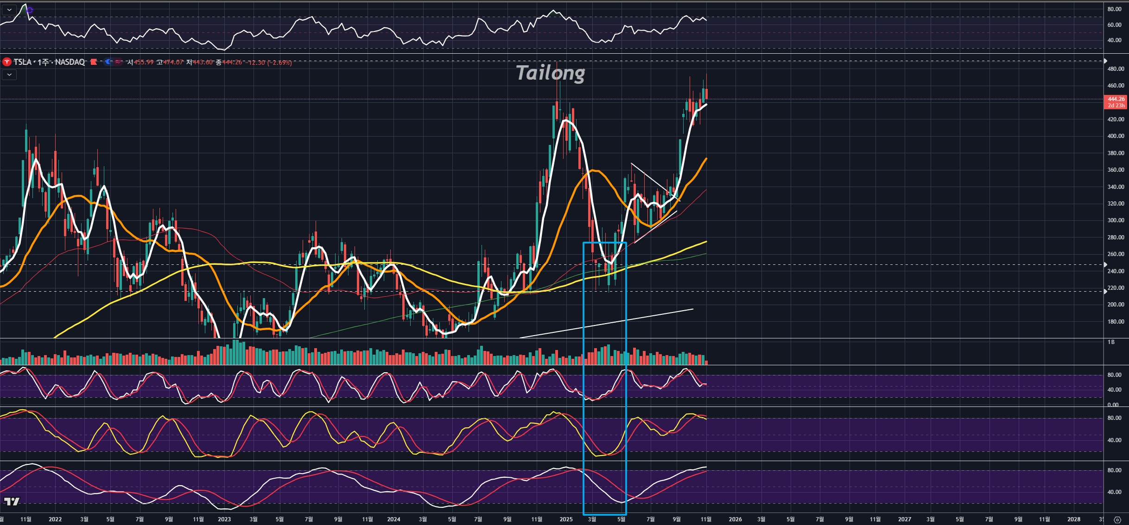This screenshot has height=525, width=1129.
Task: Expand indicator legend below TSLA title
Action: pyautogui.click(x=9, y=75)
